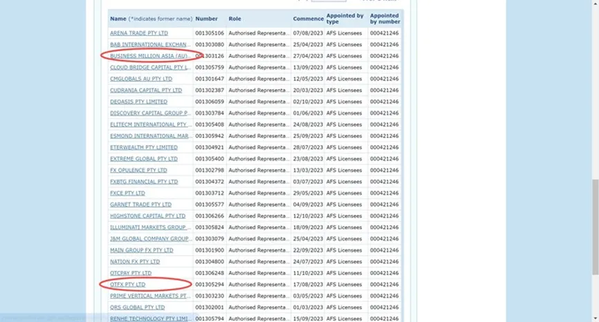This screenshot has height=322, width=599.
Task: Select commence date 17/08/2023
Action: pyautogui.click(x=308, y=285)
